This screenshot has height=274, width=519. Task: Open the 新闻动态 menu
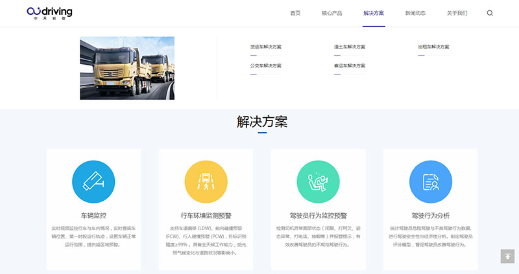tap(415, 13)
